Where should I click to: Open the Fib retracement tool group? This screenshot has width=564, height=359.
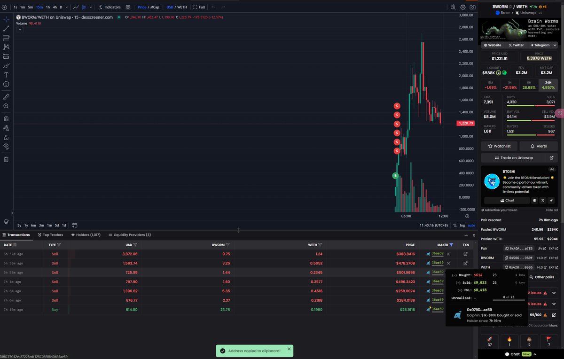coord(6,38)
